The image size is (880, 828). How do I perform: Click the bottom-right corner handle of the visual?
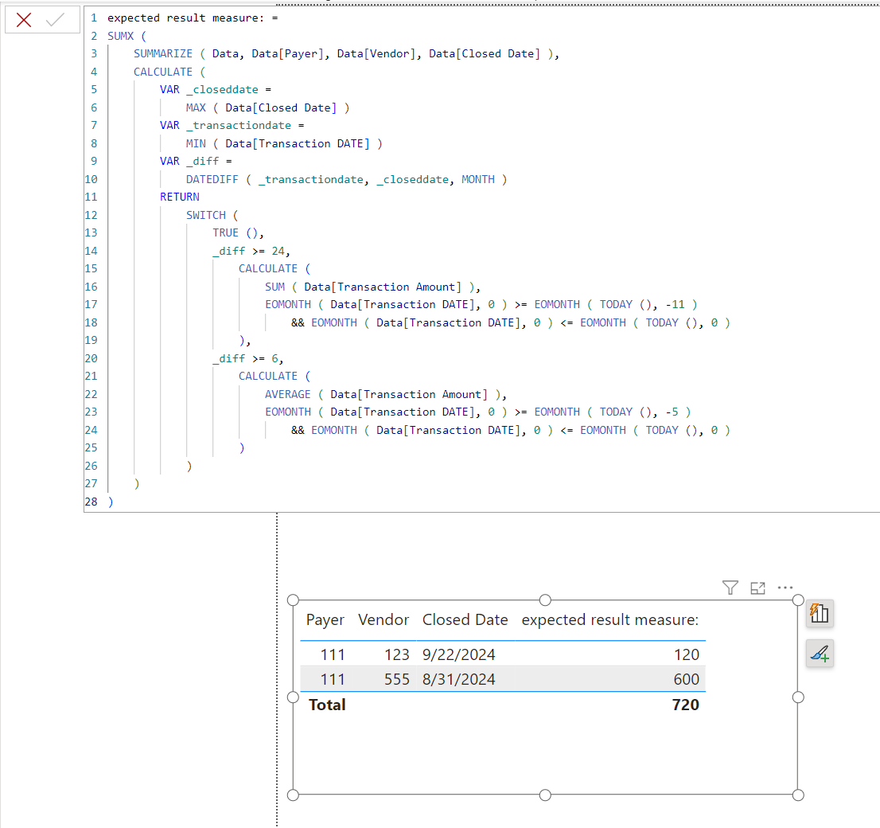tap(798, 795)
